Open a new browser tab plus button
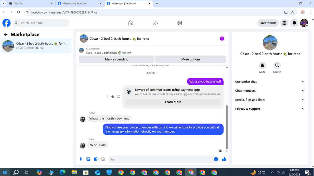314x176 pixels. pyautogui.click(x=157, y=3)
